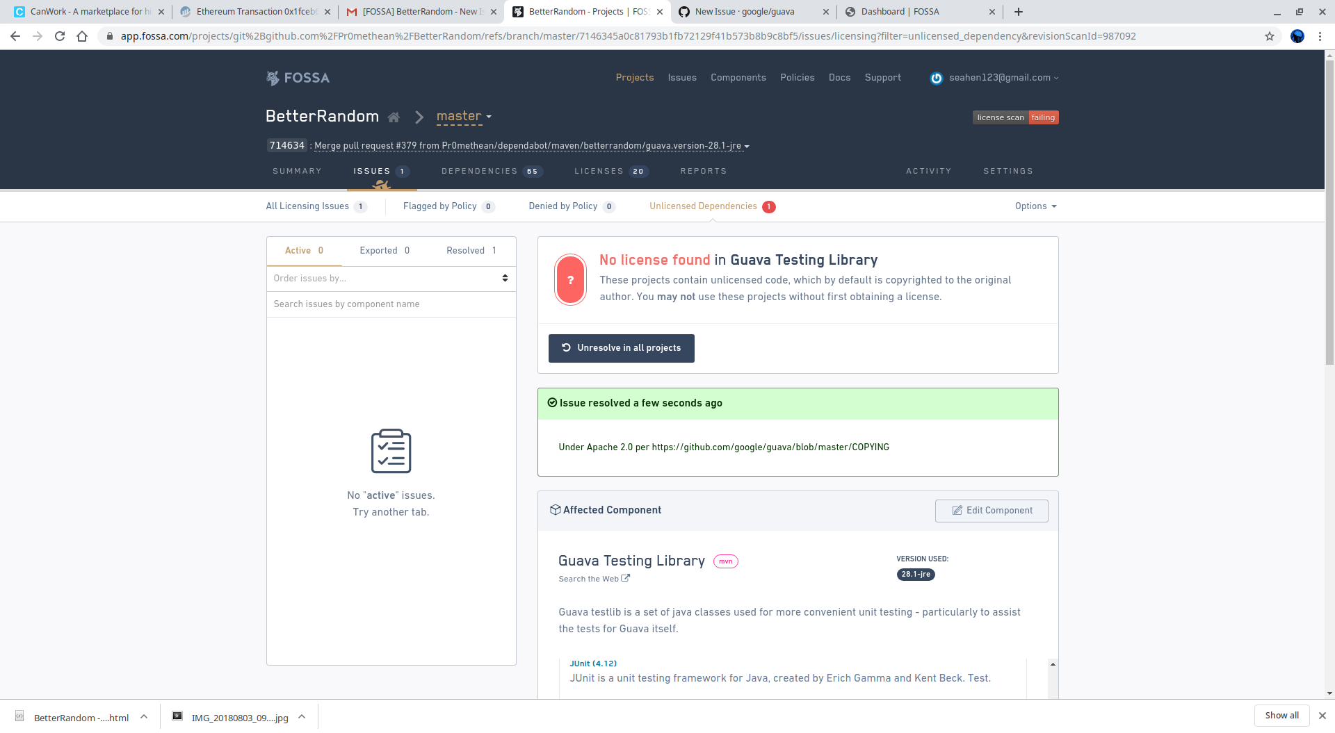Close the CanWork browser tab
The image size is (1335, 733).
click(x=161, y=12)
